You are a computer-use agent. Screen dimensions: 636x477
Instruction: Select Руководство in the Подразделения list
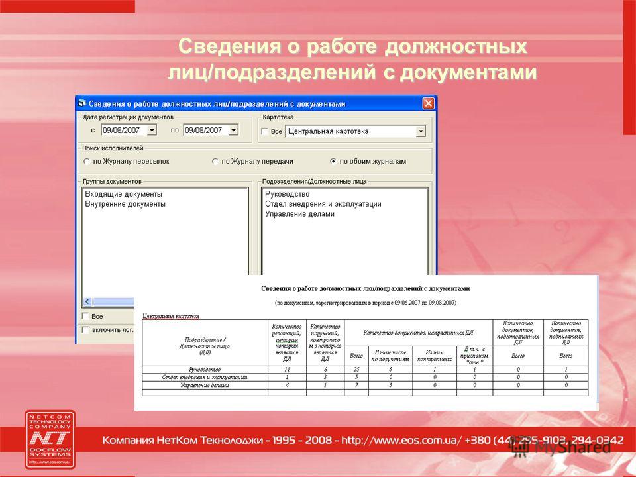point(287,194)
